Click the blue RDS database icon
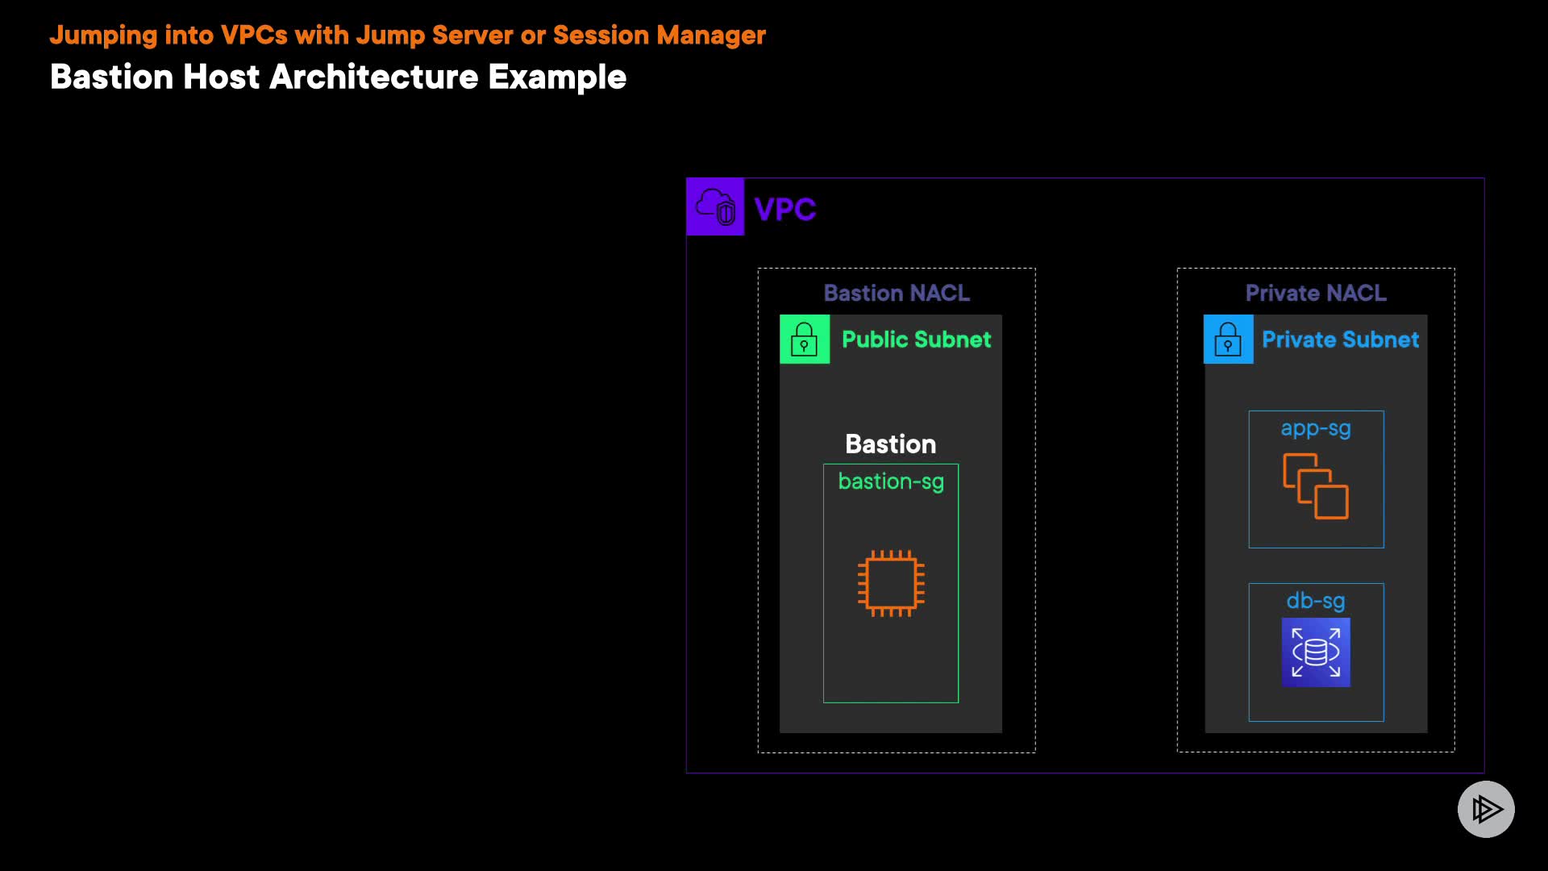The image size is (1548, 871). 1316,652
